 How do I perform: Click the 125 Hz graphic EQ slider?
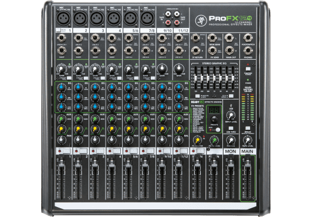pos(196,78)
